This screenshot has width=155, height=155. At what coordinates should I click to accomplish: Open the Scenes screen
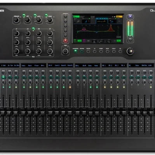pyautogui.click(x=101, y=51)
